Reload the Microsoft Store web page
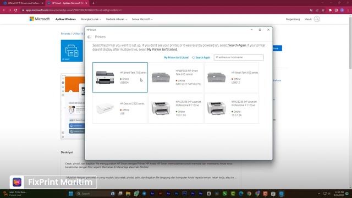The width and height of the screenshot is (352, 198). click(x=16, y=10)
